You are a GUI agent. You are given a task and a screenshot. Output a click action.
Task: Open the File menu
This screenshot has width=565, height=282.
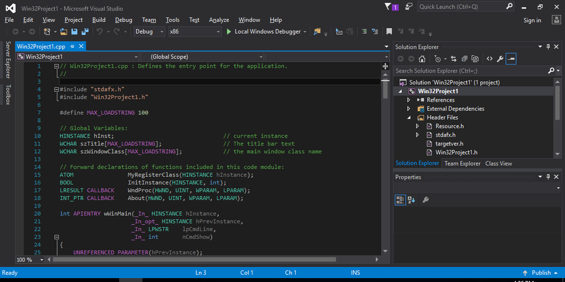[10, 20]
